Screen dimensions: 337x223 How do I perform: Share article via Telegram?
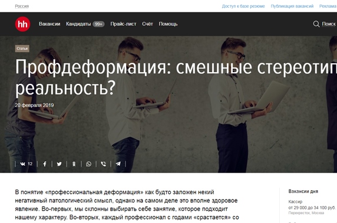118,164
